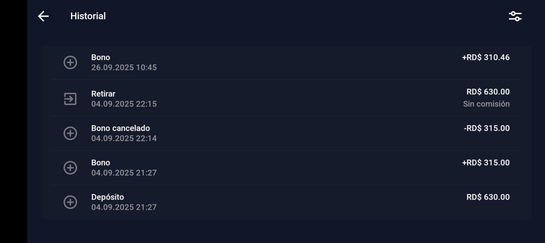Tap the +RD$ 315.00 bonus amount

pos(485,163)
